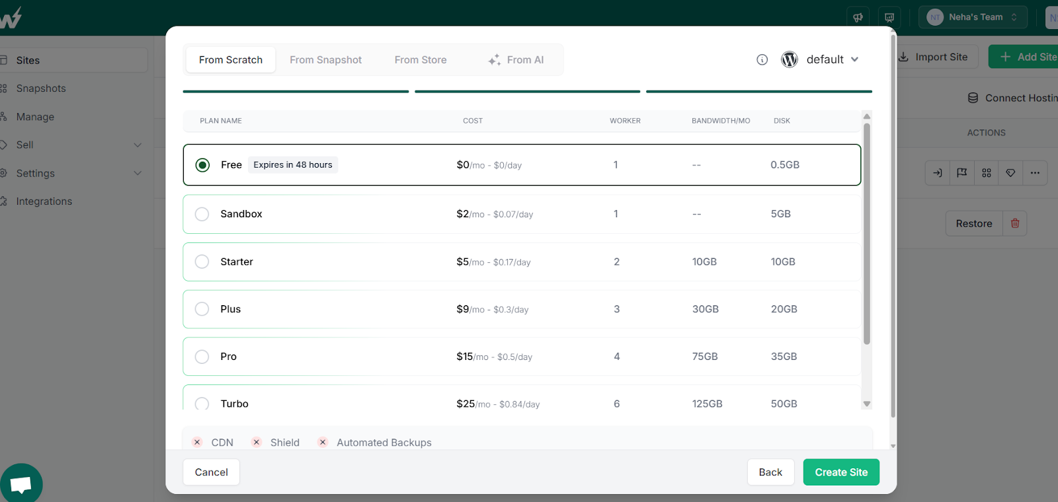This screenshot has height=502, width=1058.
Task: Click the 20GB disk value for Plus
Action: tap(784, 309)
